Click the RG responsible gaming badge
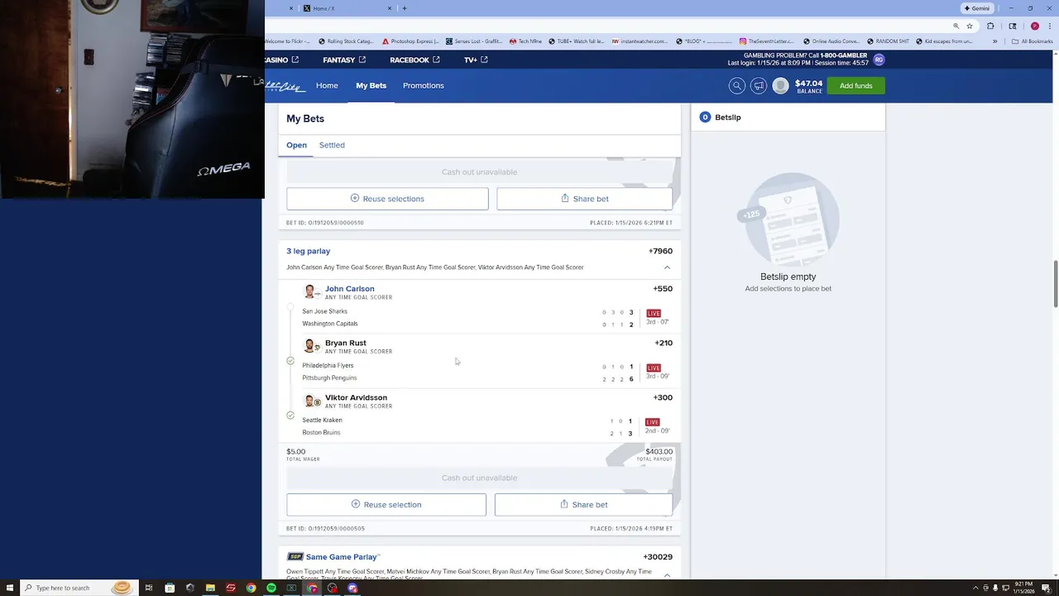 tap(879, 60)
